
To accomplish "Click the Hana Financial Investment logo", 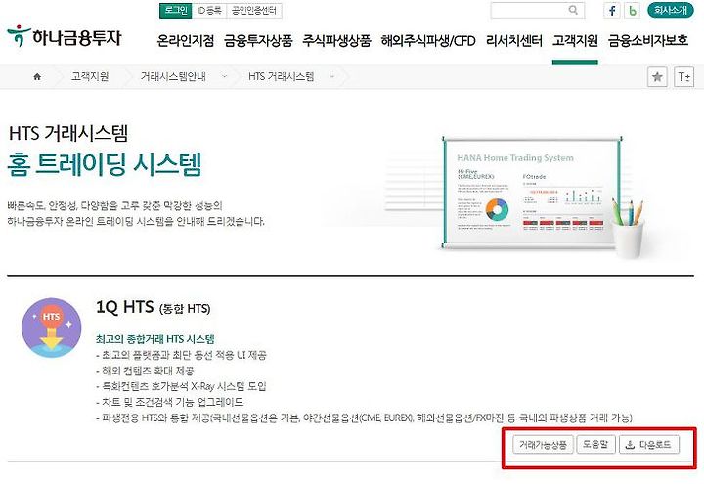I will point(65,37).
